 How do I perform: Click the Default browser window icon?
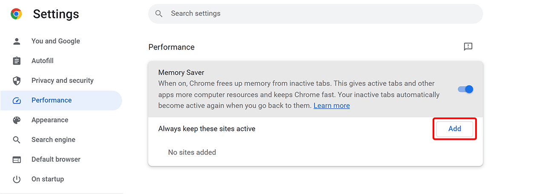click(17, 159)
